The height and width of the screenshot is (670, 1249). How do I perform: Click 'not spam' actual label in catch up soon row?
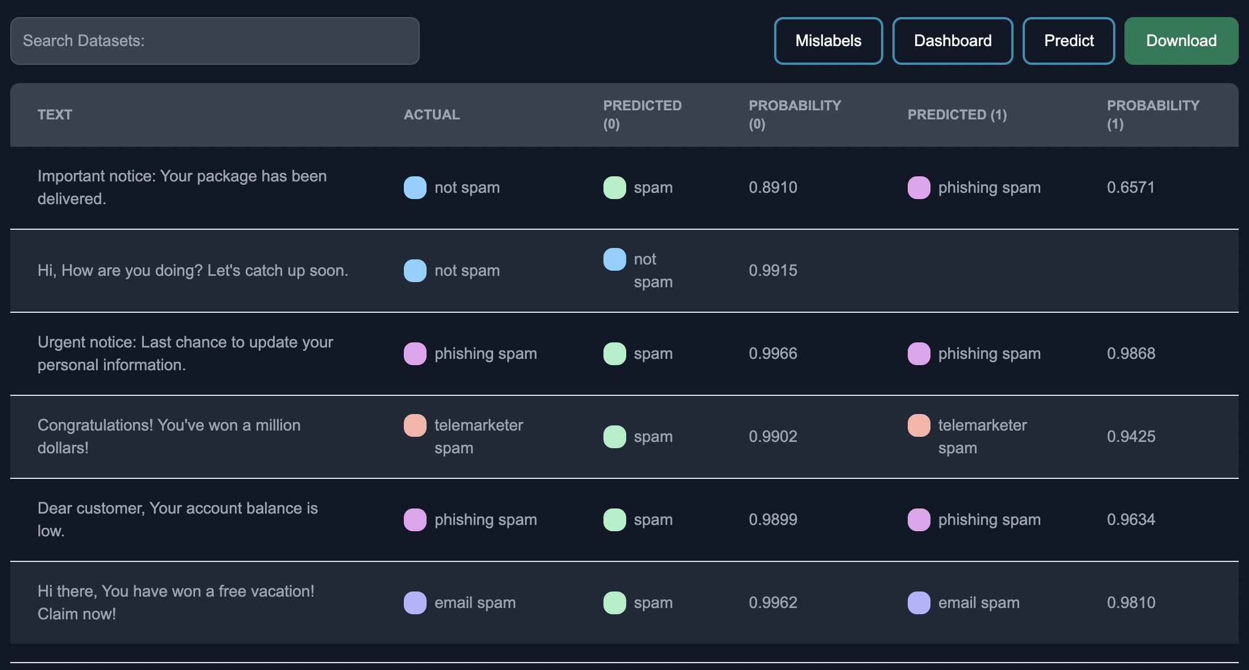[467, 271]
